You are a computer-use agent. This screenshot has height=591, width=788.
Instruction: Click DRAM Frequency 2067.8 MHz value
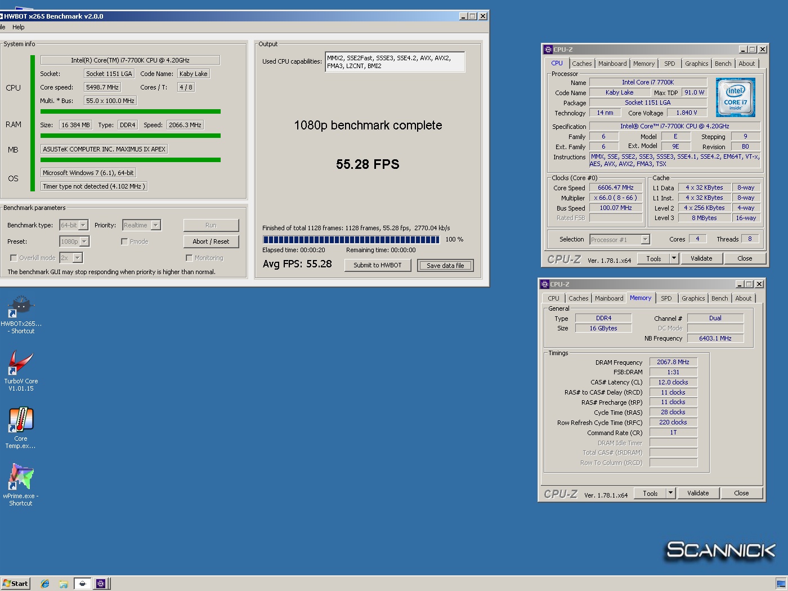[x=673, y=362]
